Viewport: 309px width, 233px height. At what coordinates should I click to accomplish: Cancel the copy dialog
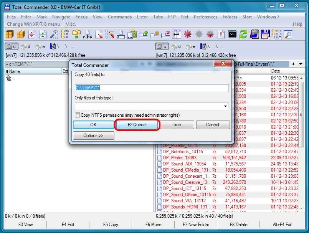click(213, 125)
